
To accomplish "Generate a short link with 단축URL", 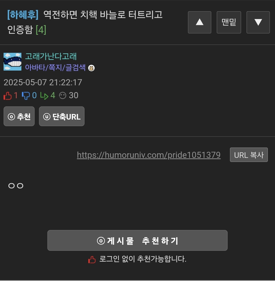I will tap(62, 116).
